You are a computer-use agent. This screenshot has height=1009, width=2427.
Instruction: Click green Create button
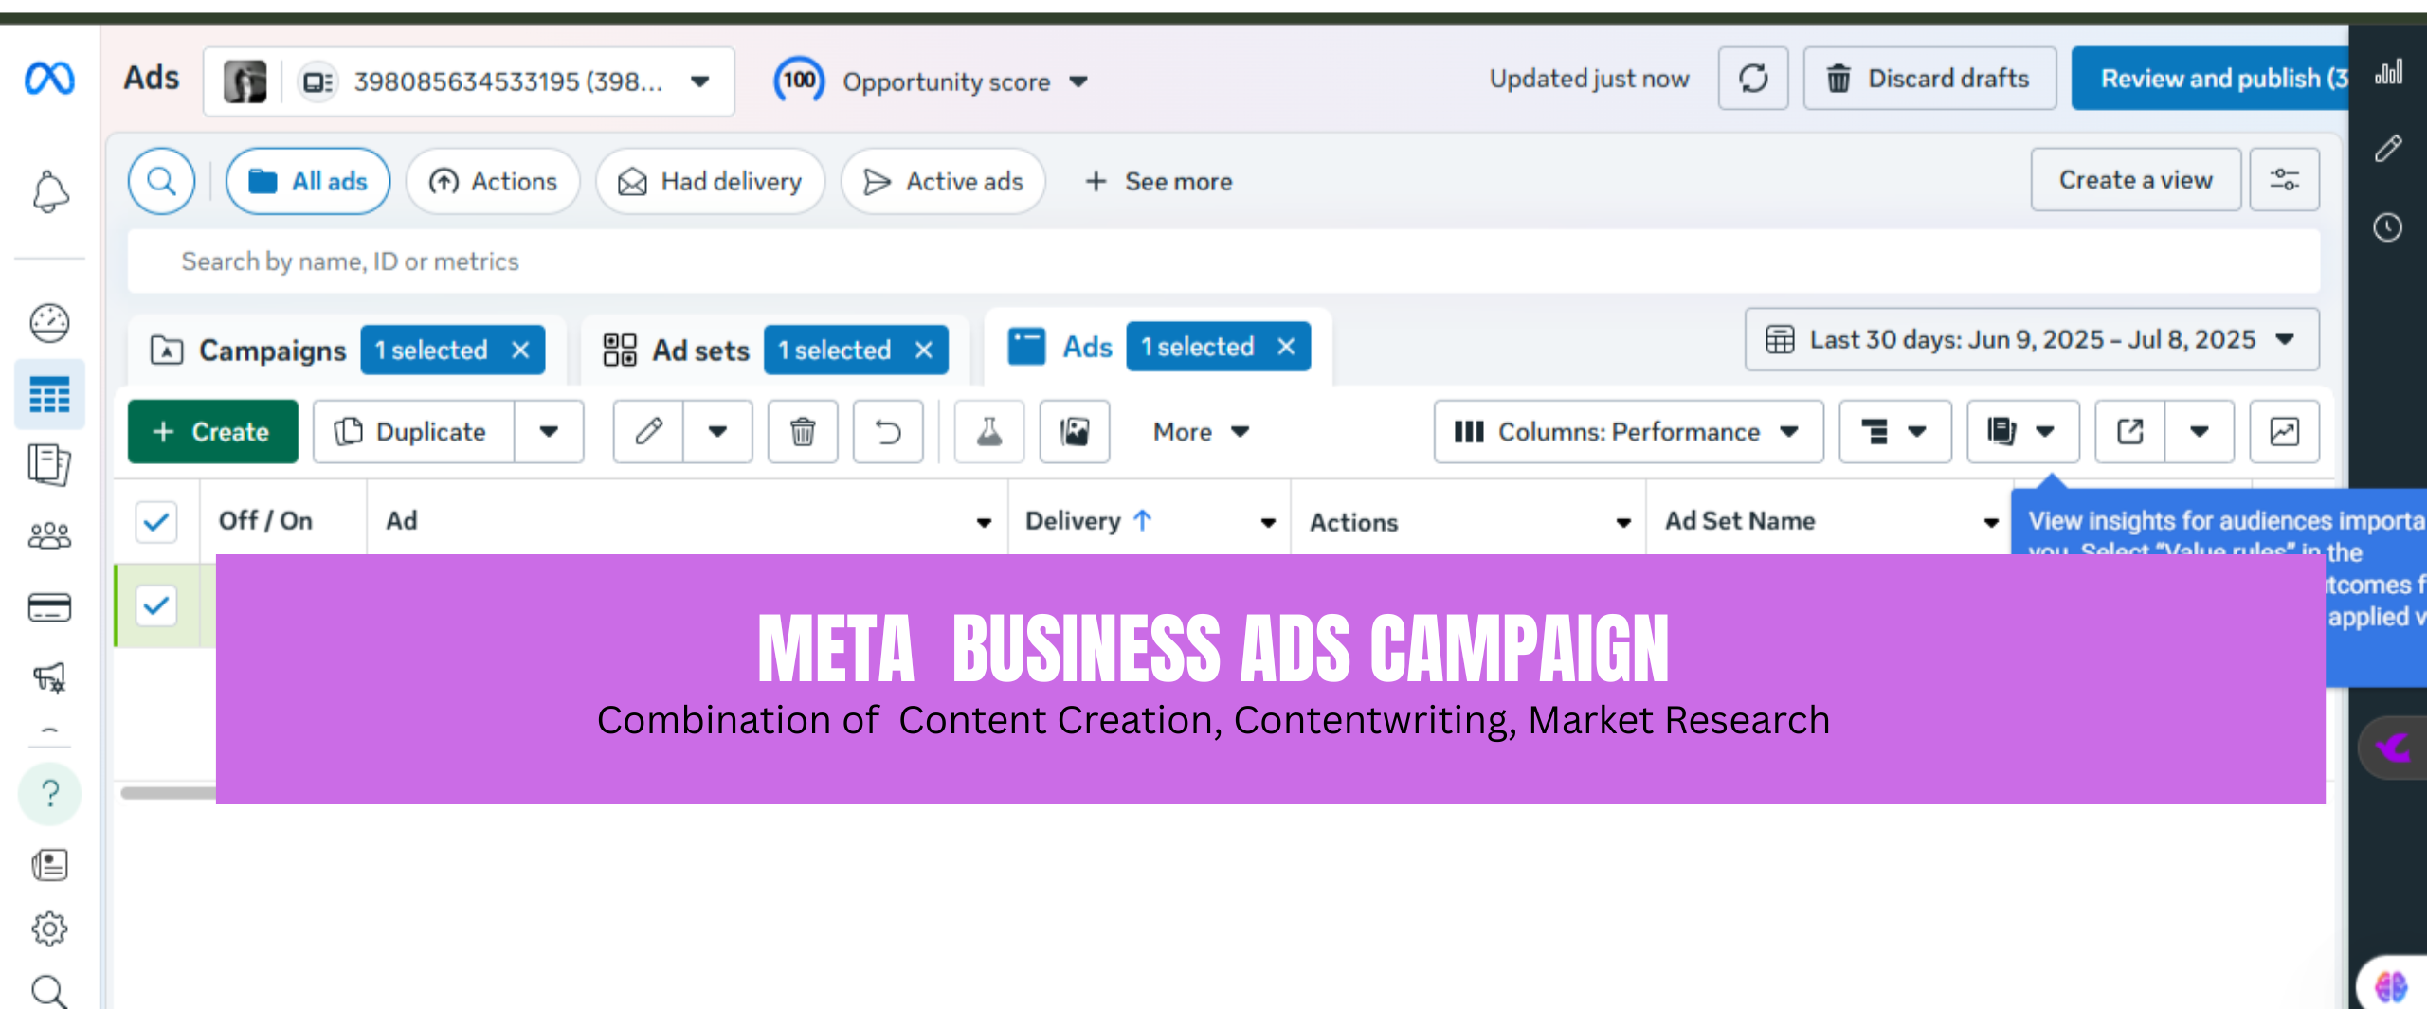(213, 432)
